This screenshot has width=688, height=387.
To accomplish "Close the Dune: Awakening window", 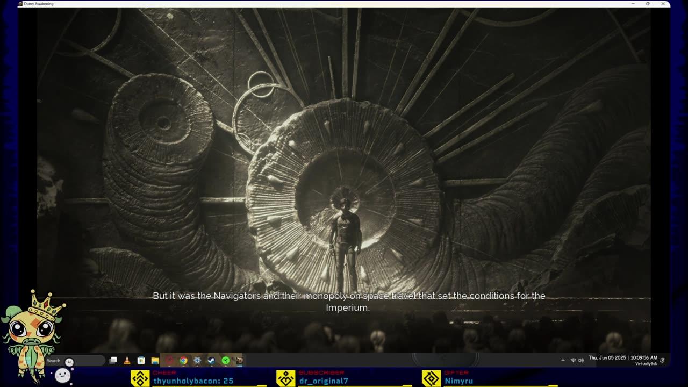I will pos(663,4).
